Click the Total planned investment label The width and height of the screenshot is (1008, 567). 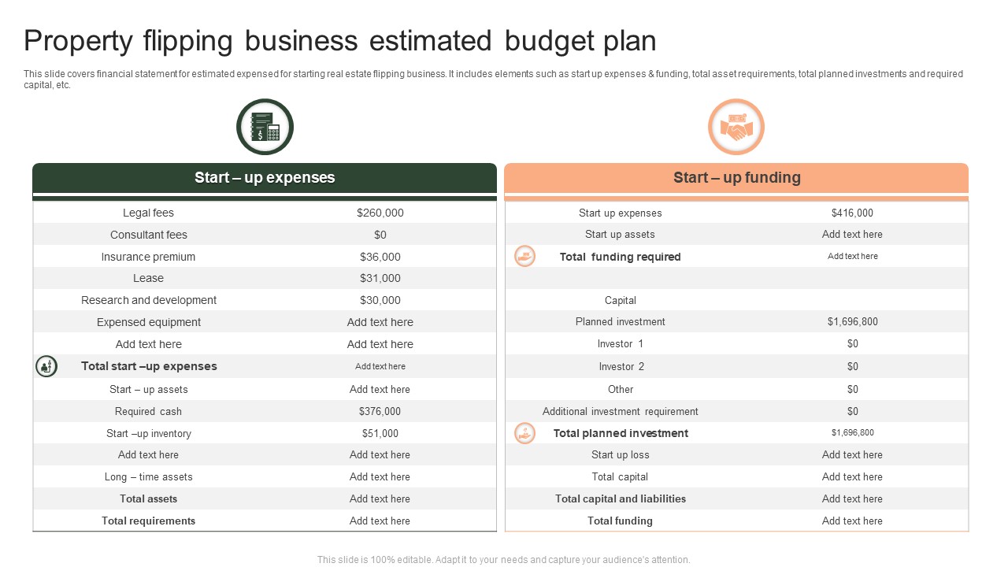tap(620, 433)
